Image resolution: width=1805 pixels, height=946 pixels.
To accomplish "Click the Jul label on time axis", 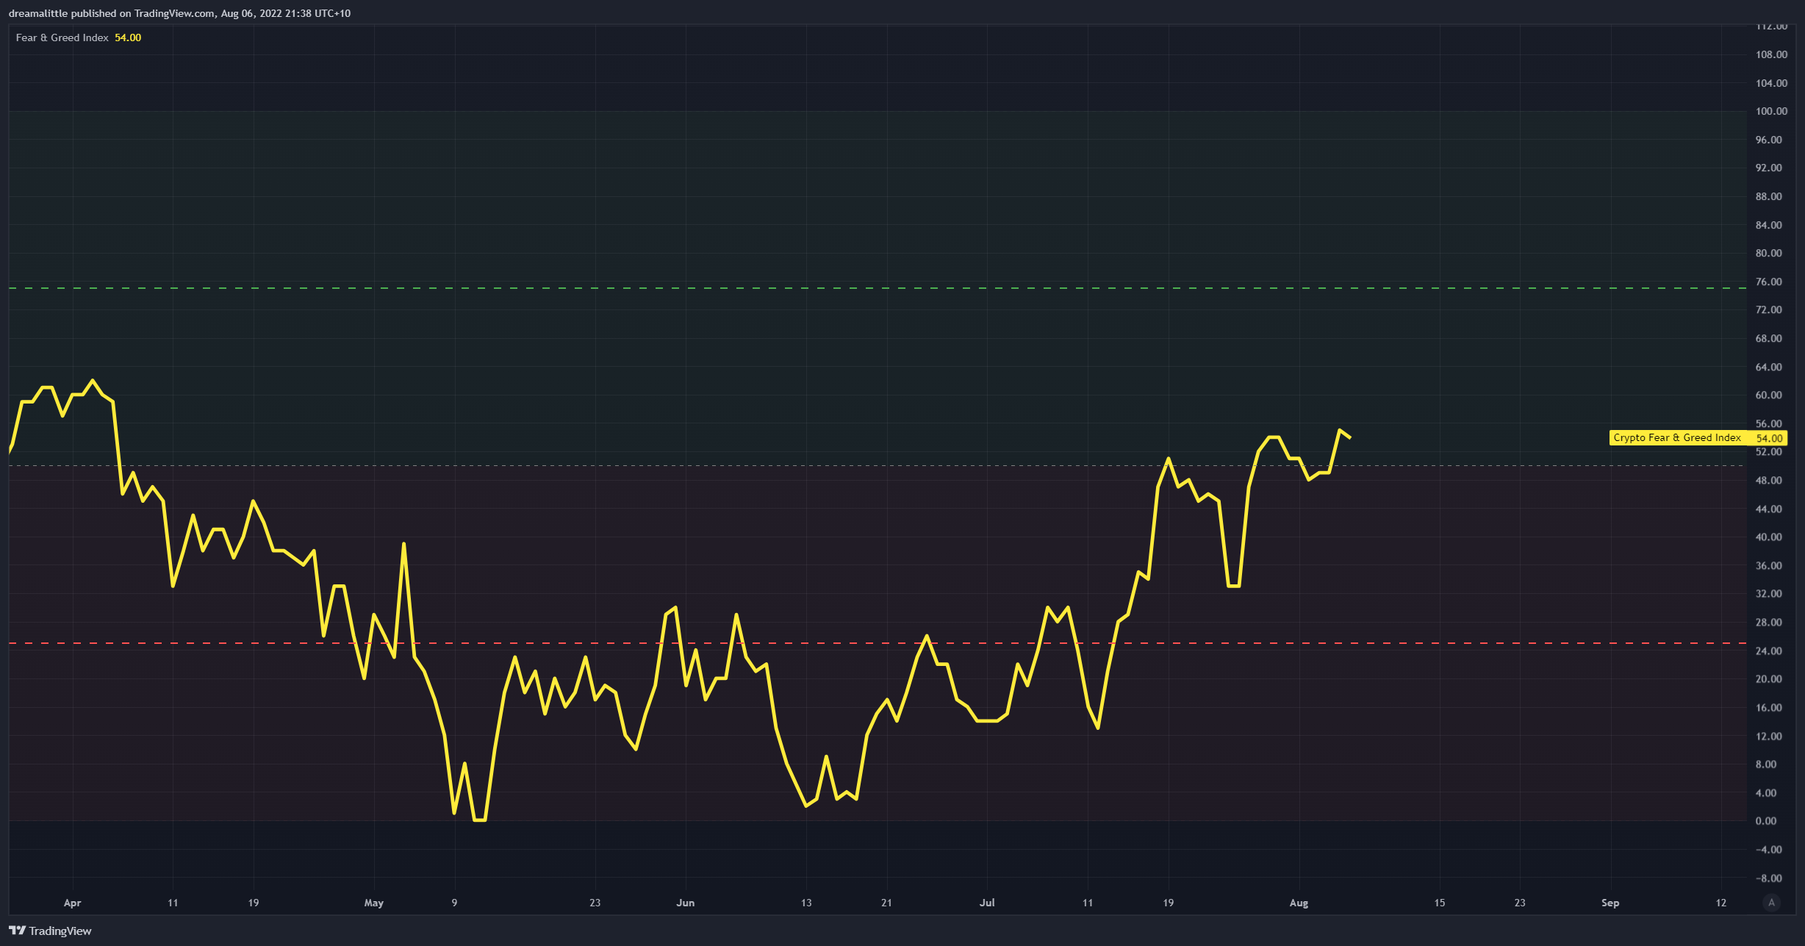I will click(987, 903).
